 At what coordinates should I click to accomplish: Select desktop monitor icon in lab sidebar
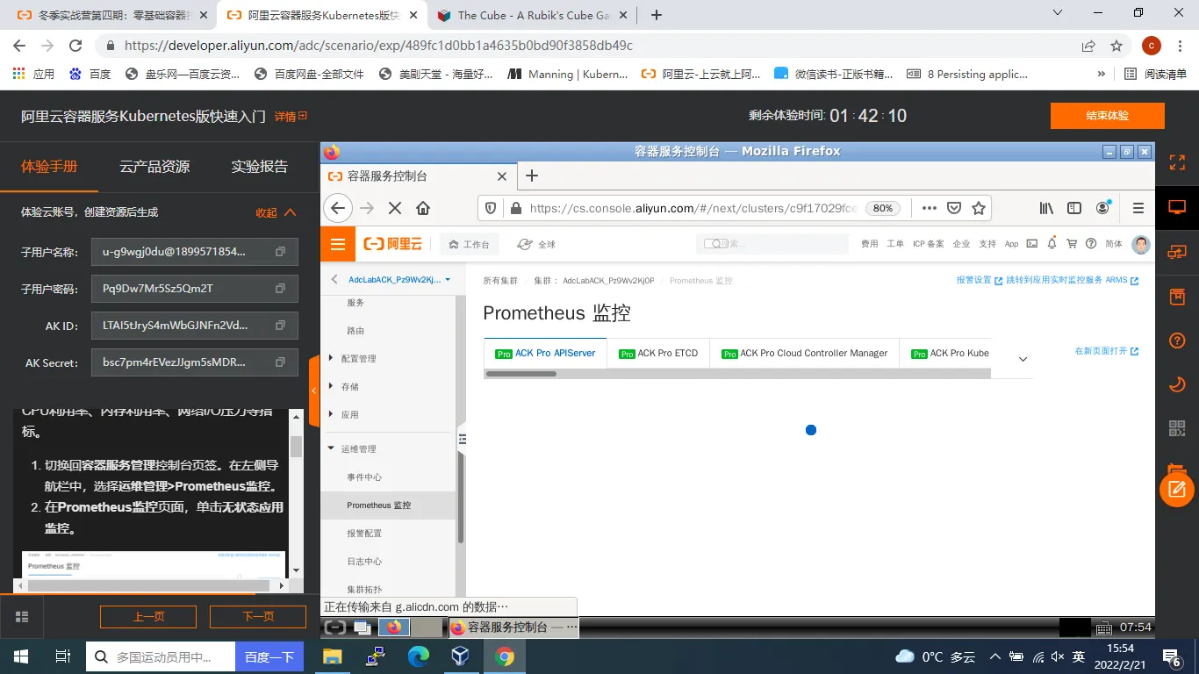tap(1177, 207)
